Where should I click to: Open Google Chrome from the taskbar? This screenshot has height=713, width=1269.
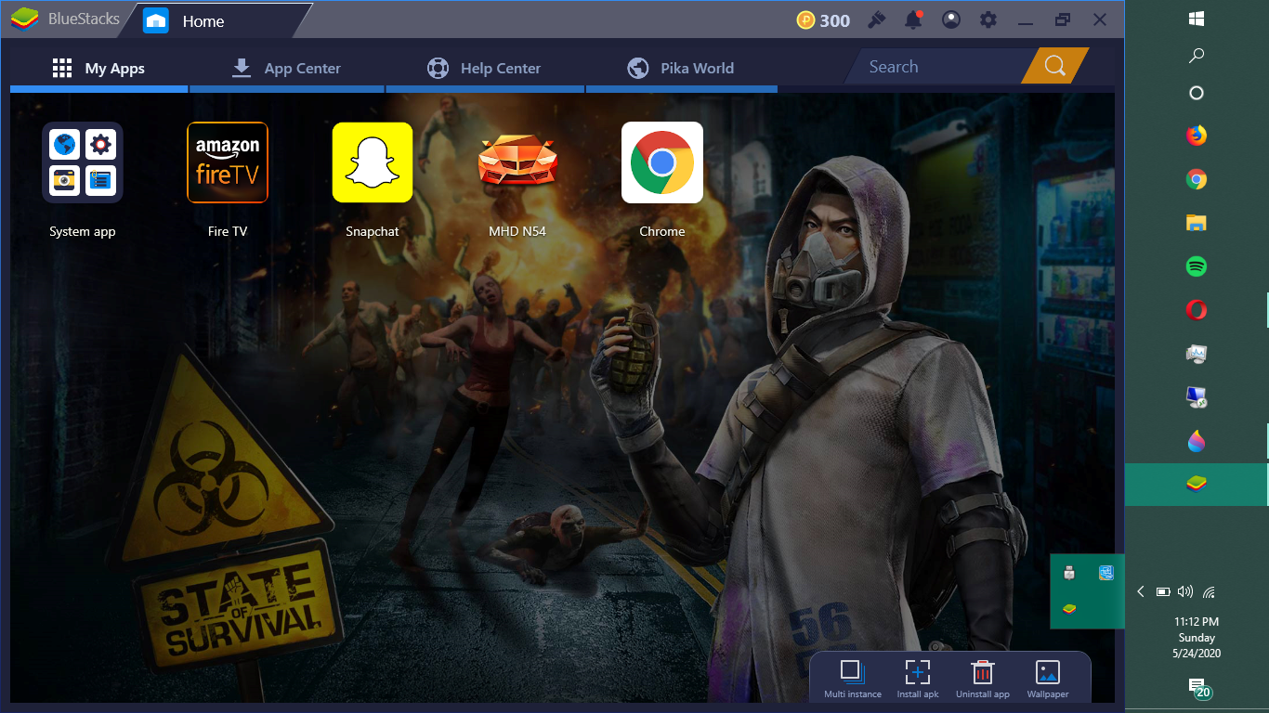point(1197,179)
